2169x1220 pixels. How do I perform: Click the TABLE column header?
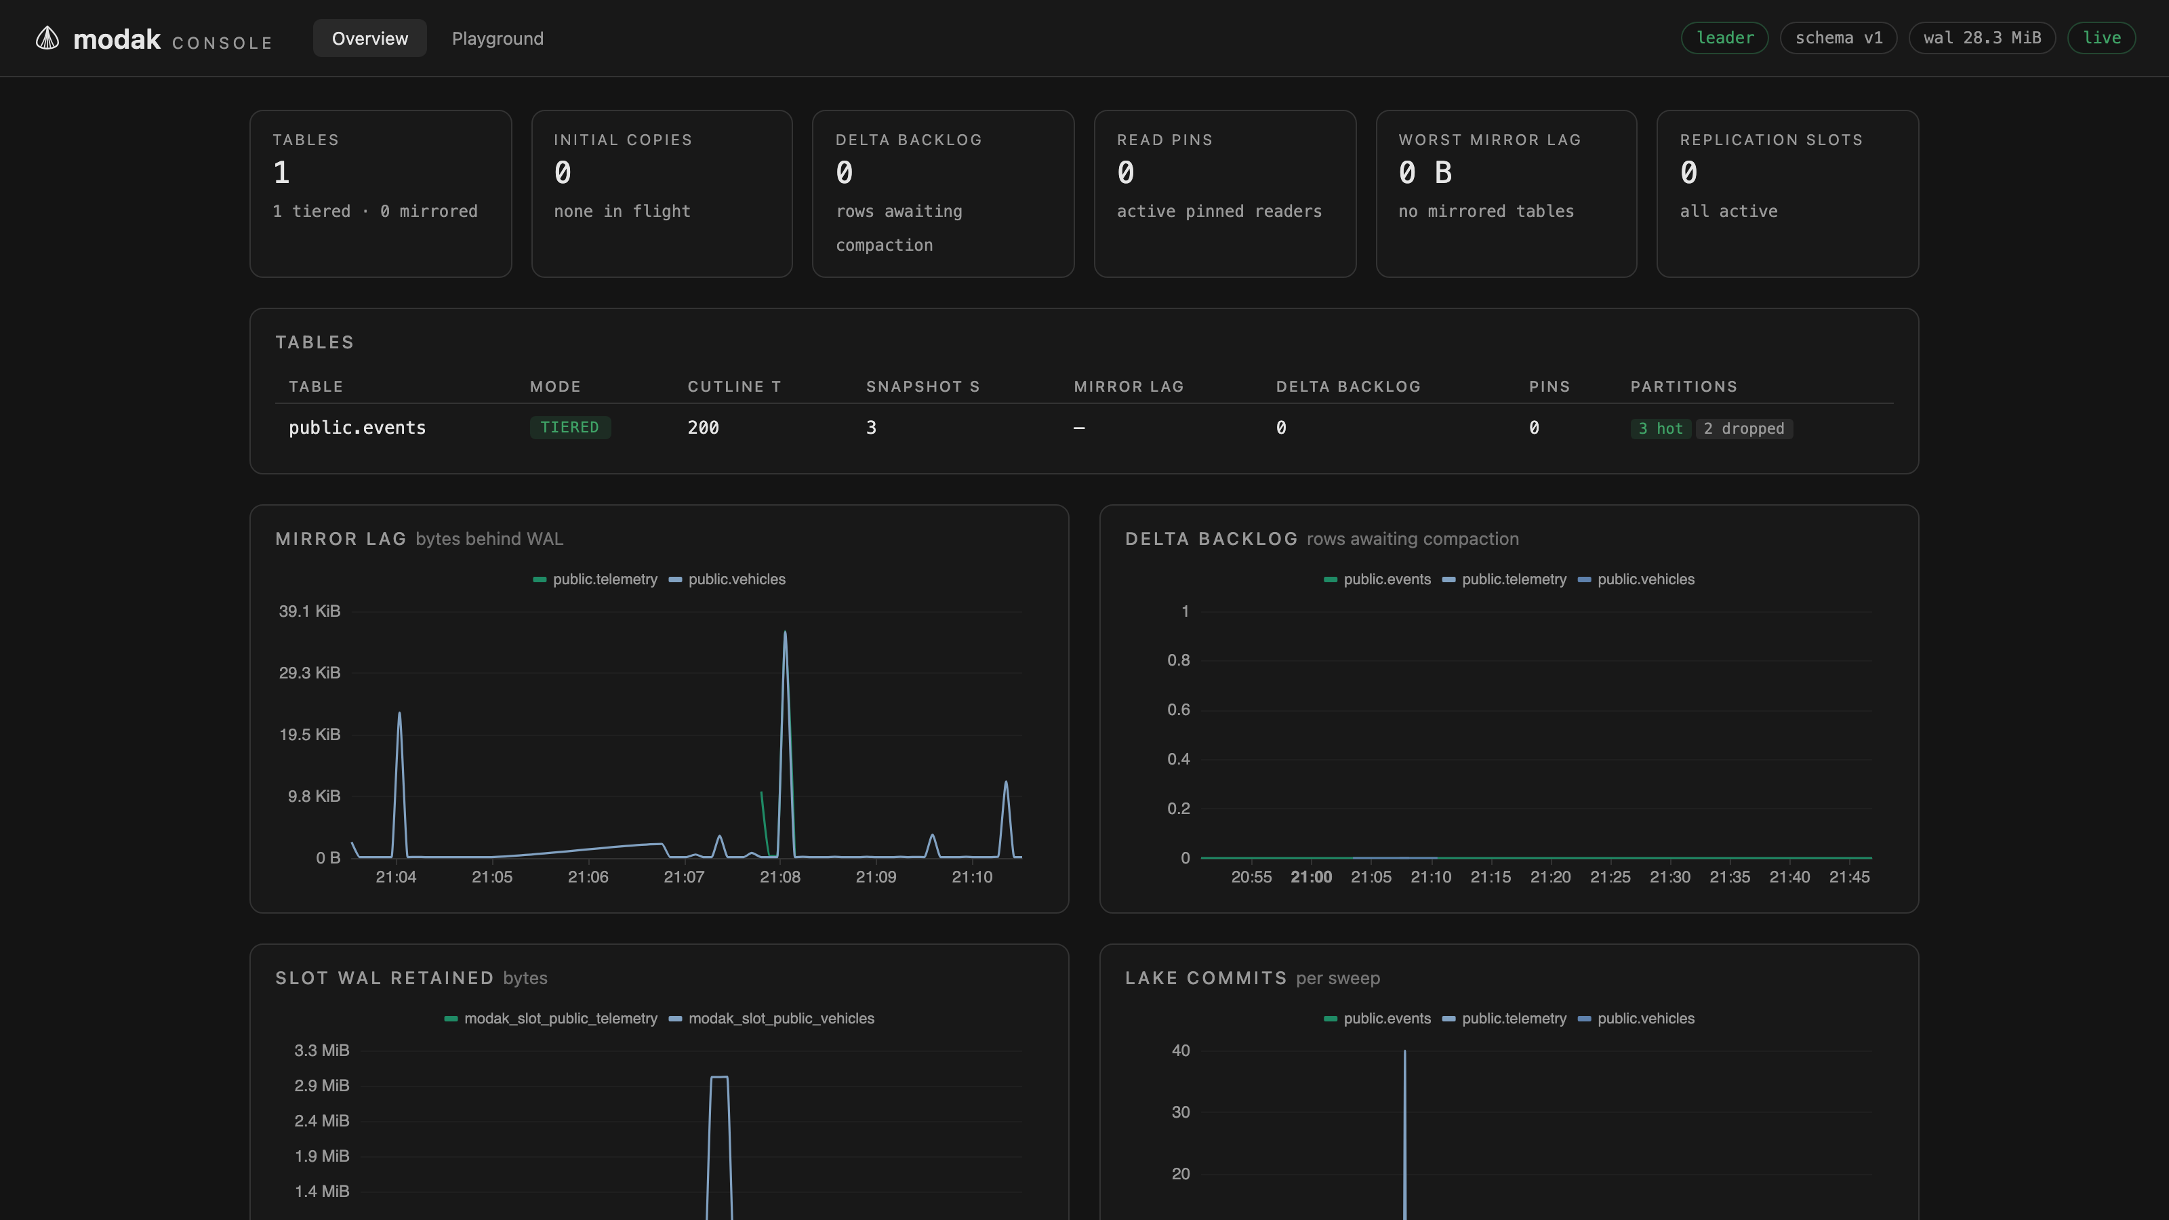point(316,386)
